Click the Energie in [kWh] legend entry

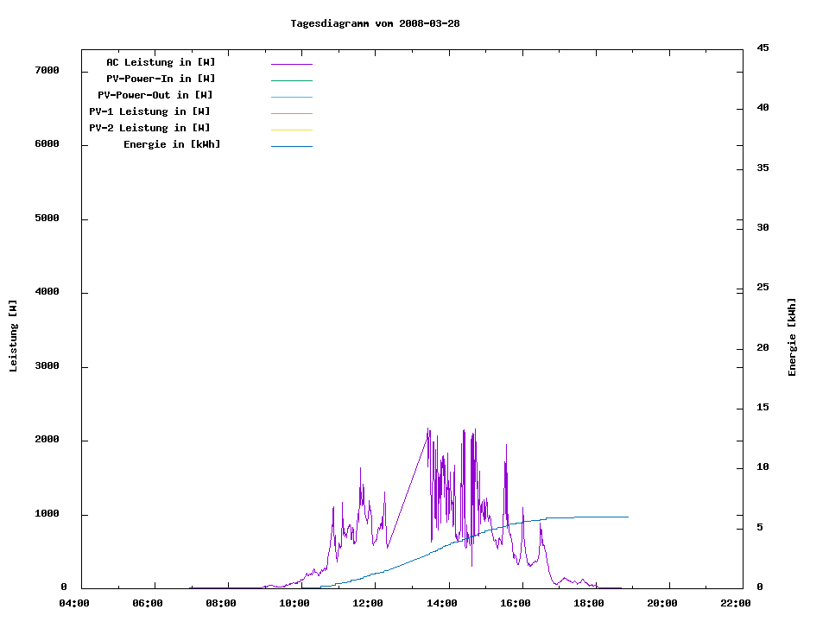coord(172,144)
